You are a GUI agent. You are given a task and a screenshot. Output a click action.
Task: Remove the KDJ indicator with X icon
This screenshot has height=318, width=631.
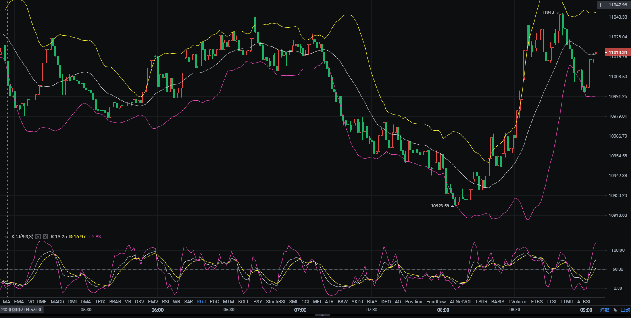click(x=45, y=237)
